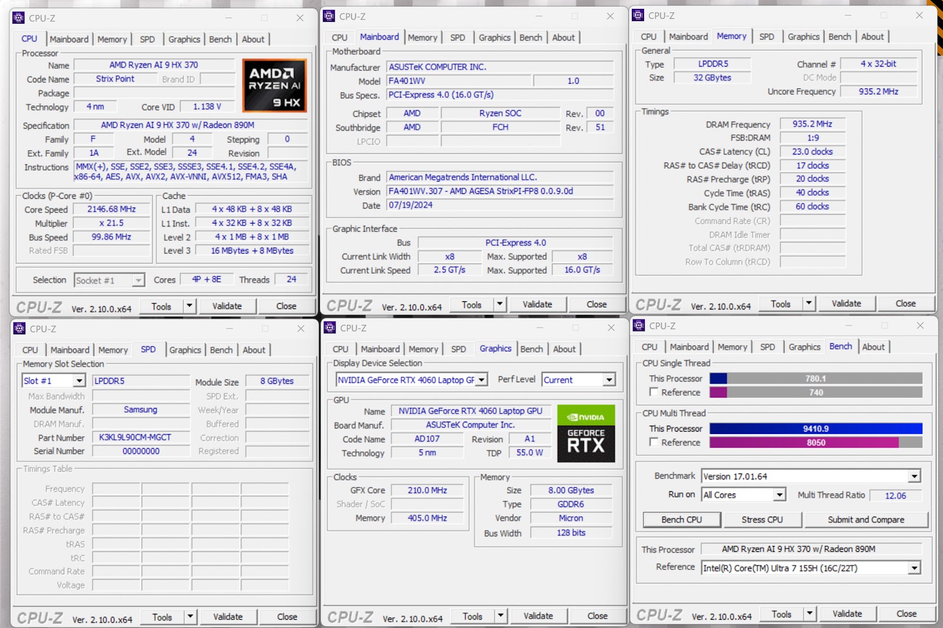The height and width of the screenshot is (628, 943).
Task: Click the Stress CPU button
Action: [762, 520]
